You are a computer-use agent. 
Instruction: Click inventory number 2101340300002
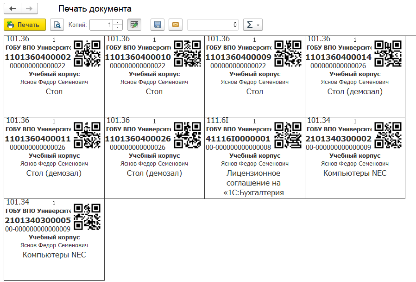click(339, 139)
